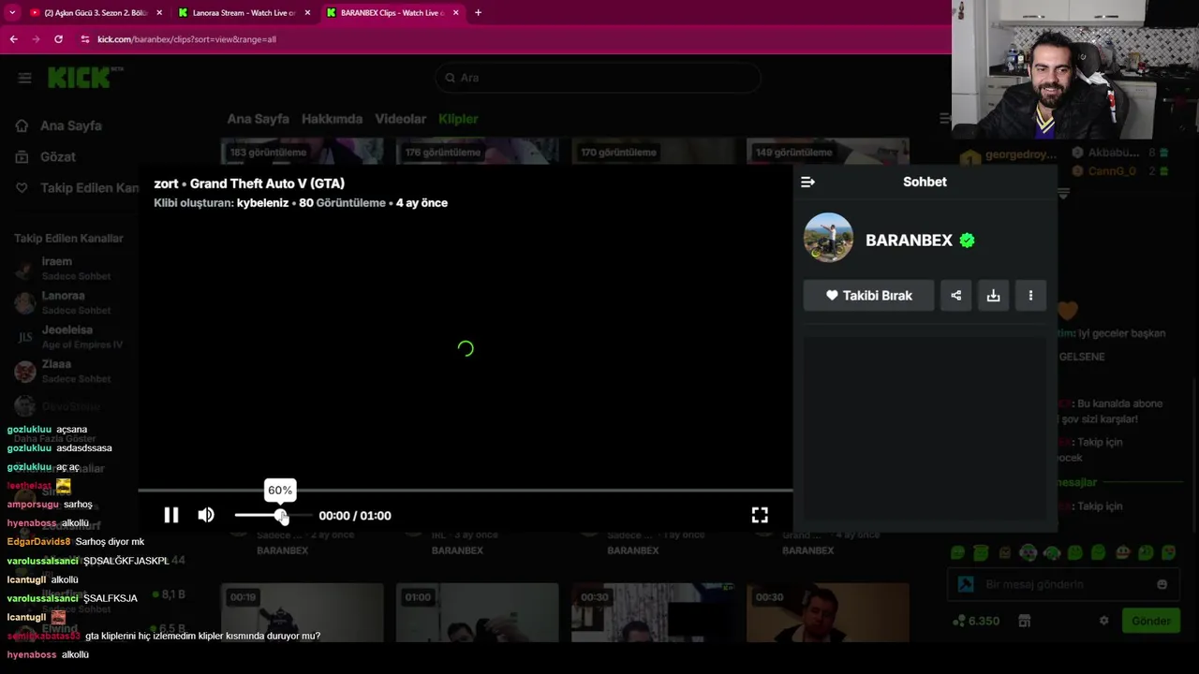Click the Gönder send button

coord(1150,621)
